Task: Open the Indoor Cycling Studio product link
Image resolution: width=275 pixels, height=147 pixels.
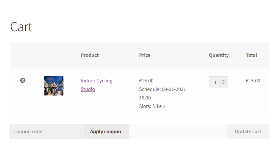Action: [96, 85]
